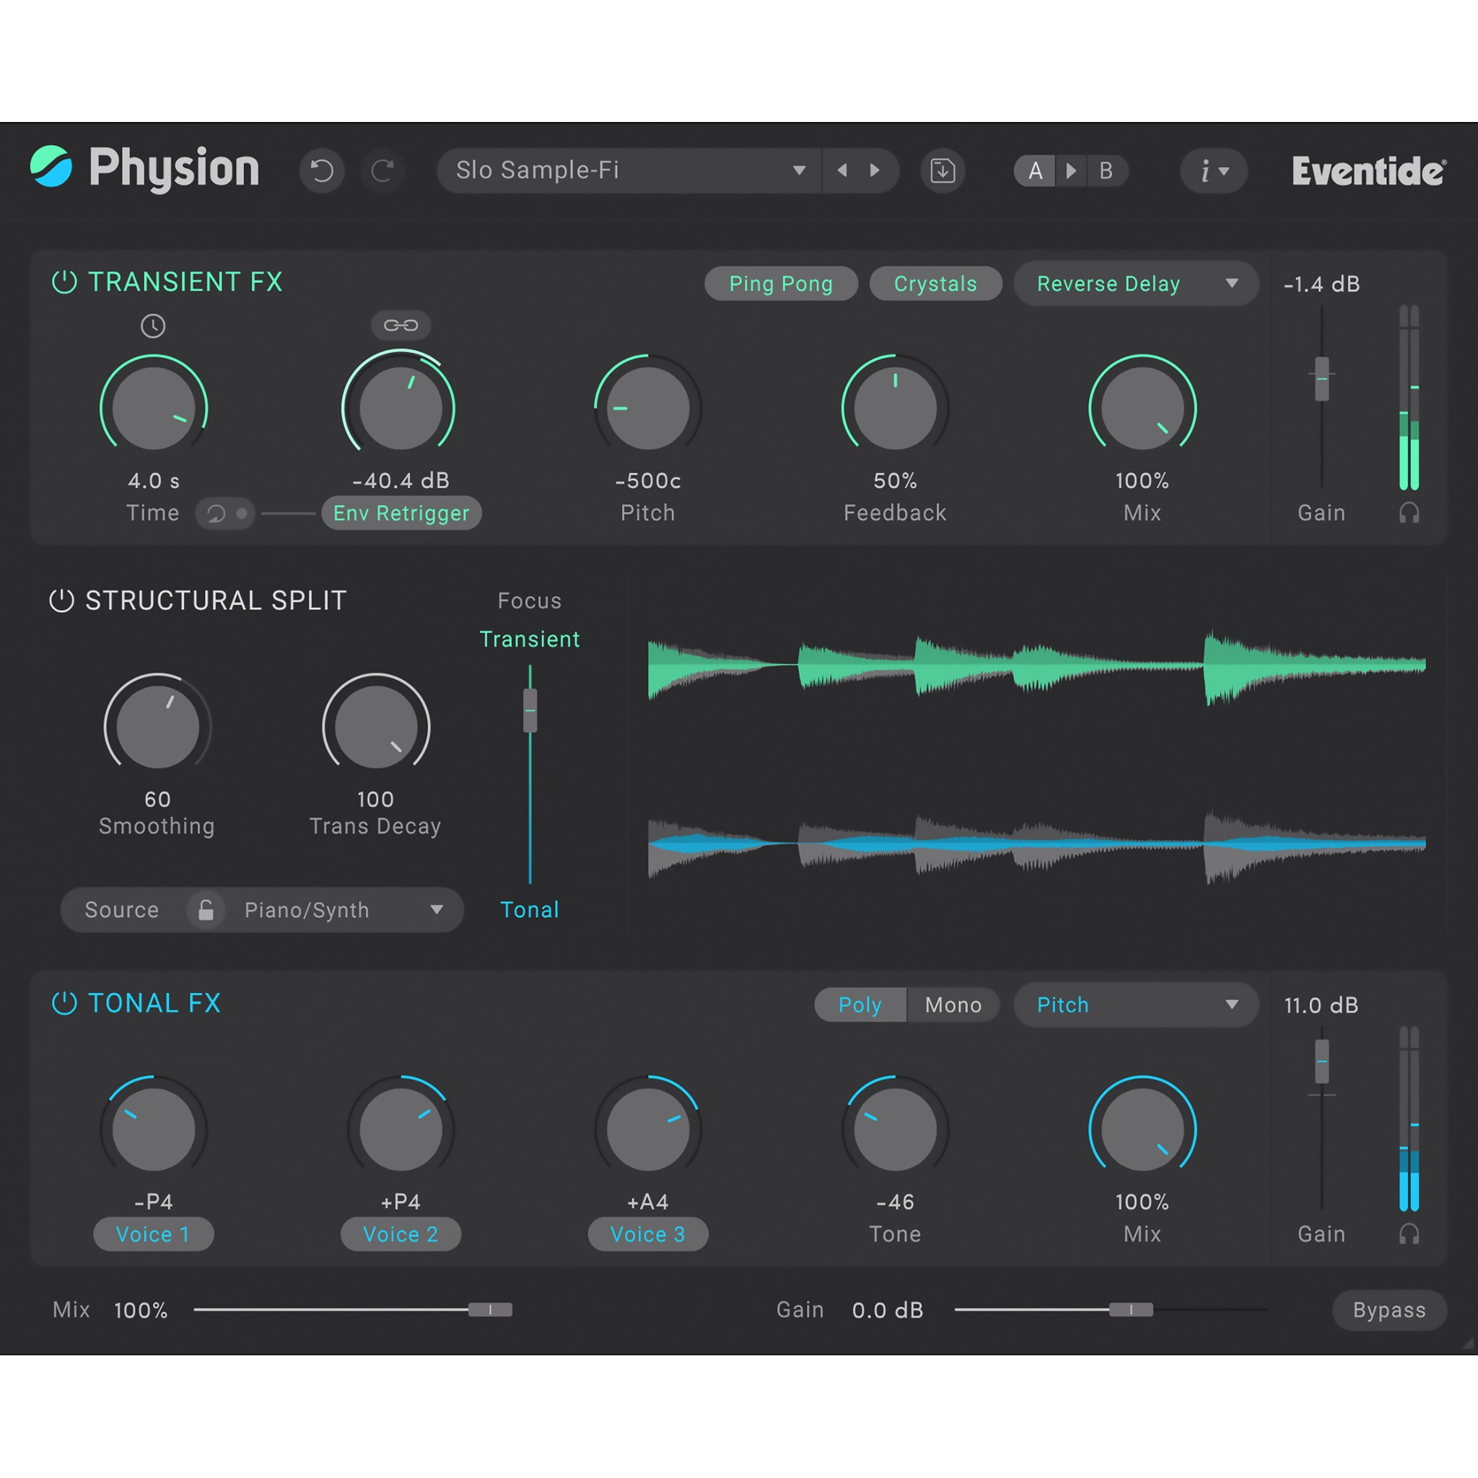Click the Bypass button
The image size is (1478, 1478).
pos(1389,1310)
